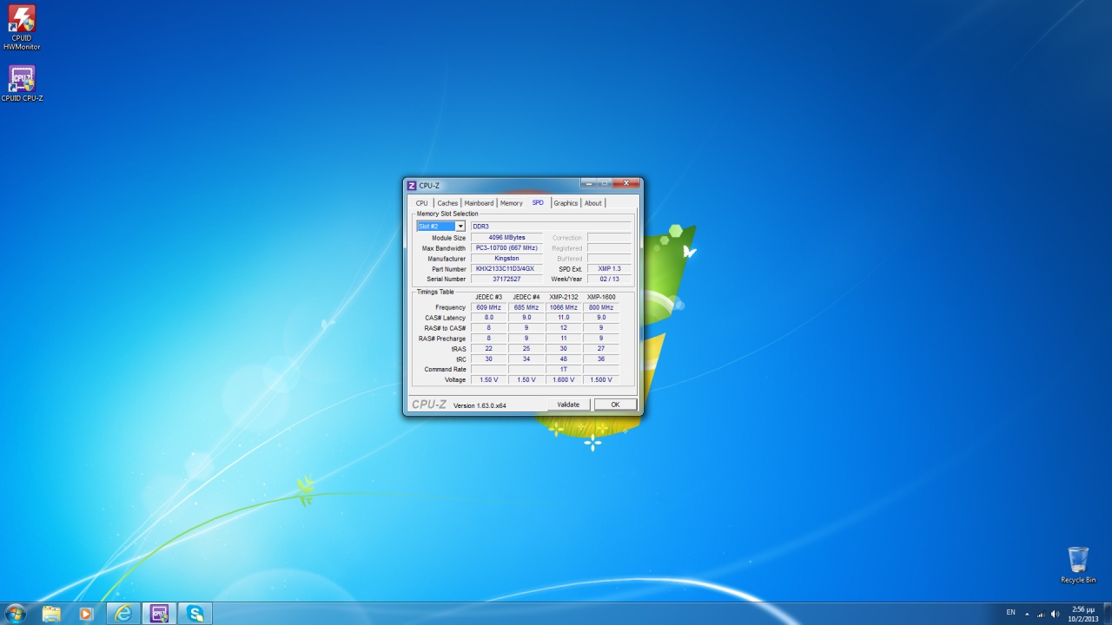Screen dimensions: 1112x625
Task: Open CPUID CPU-Z desktop shortcut
Action: pos(22,84)
